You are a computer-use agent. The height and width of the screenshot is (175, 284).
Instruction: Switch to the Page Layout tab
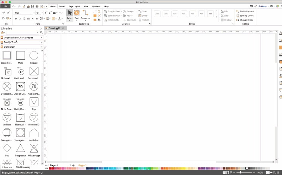[74, 6]
